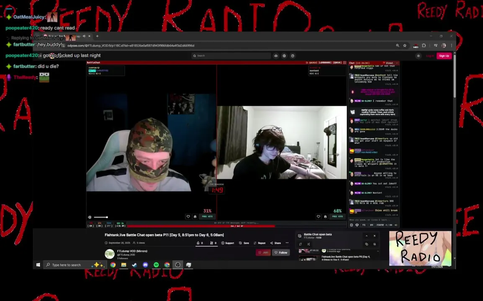Click the gear icon left of Log In

click(418, 56)
